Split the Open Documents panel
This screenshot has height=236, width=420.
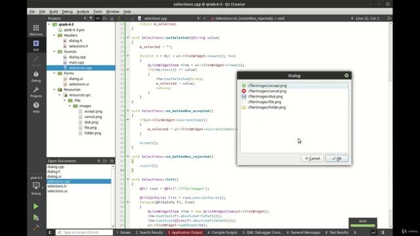click(x=105, y=161)
